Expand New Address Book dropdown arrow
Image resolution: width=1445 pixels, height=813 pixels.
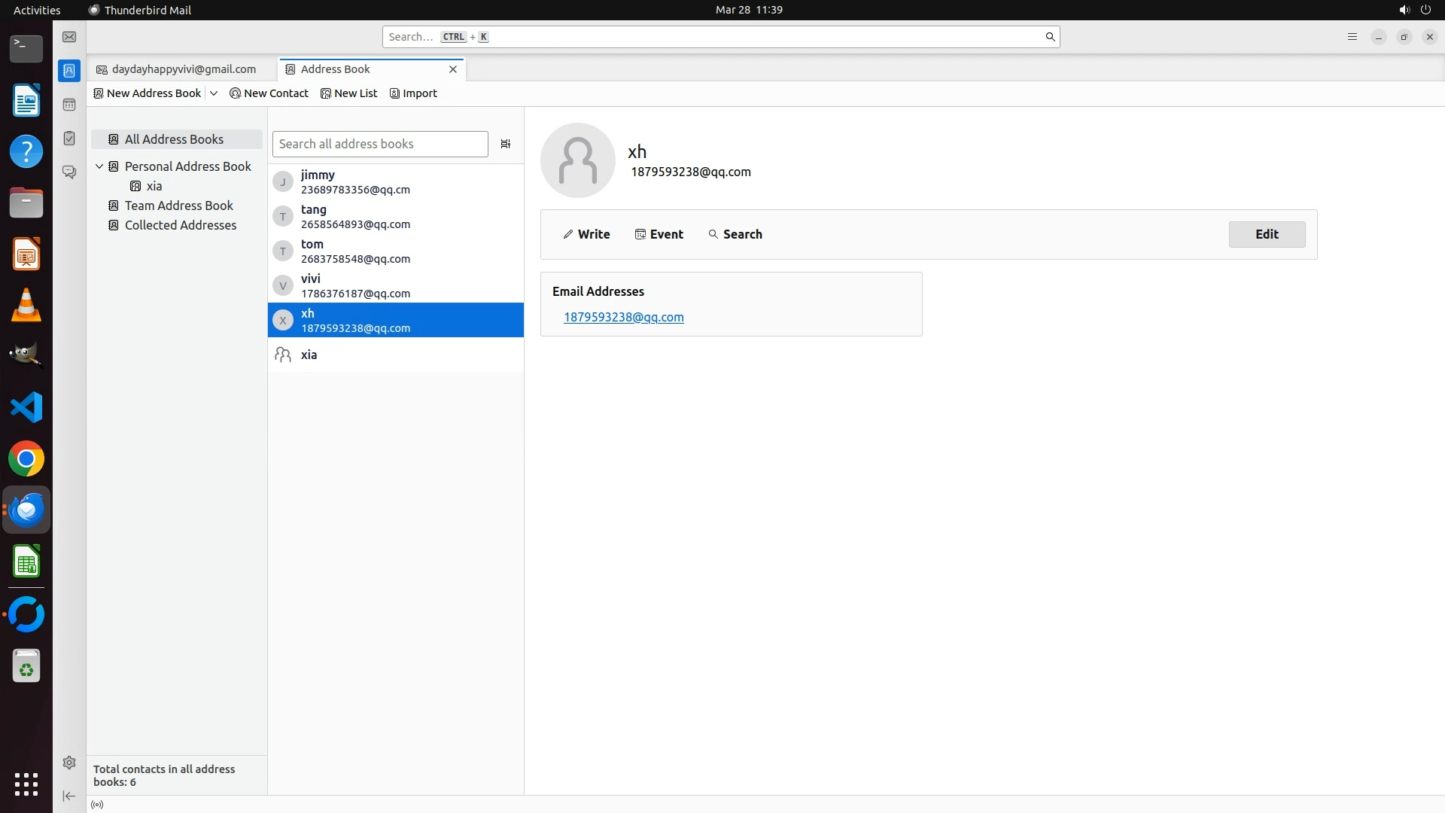point(214,93)
